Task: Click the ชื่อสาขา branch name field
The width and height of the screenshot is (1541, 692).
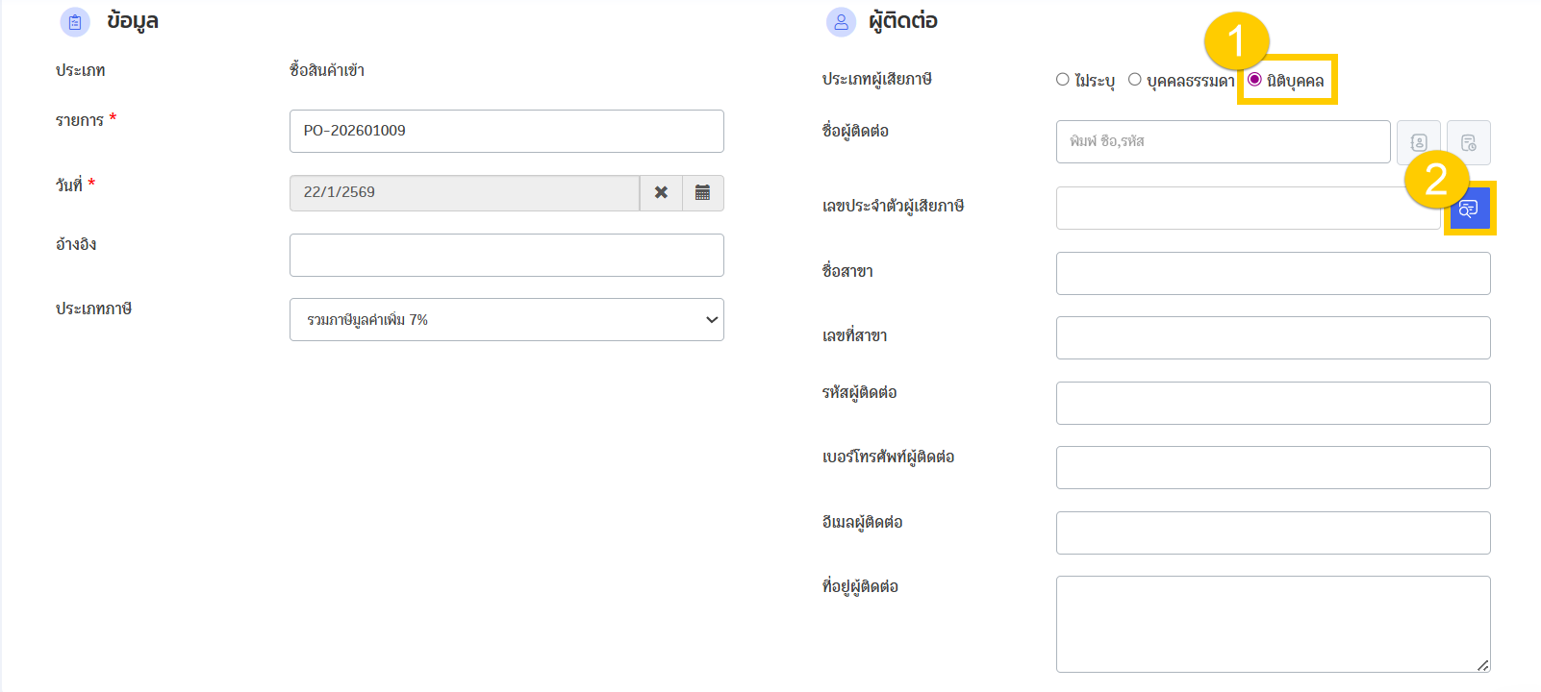Action: [x=1273, y=274]
